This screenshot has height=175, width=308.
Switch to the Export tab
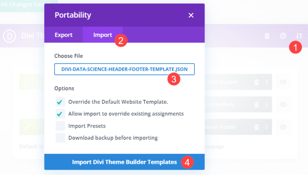(63, 35)
